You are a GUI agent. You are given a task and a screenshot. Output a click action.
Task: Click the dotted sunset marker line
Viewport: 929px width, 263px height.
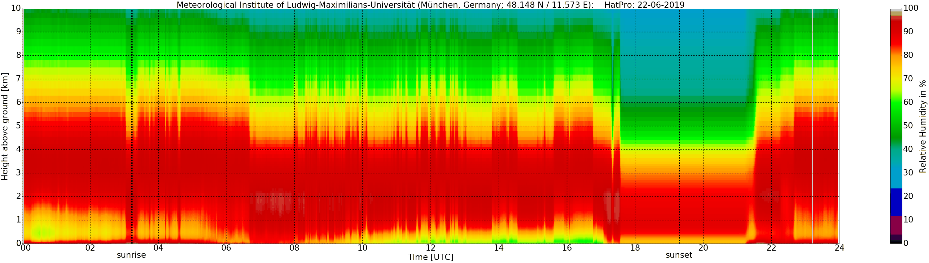679,126
